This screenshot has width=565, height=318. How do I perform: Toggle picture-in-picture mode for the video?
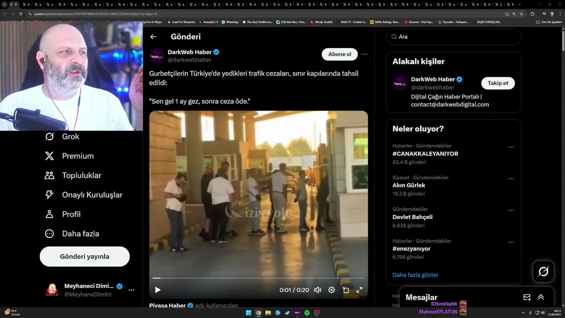346,290
